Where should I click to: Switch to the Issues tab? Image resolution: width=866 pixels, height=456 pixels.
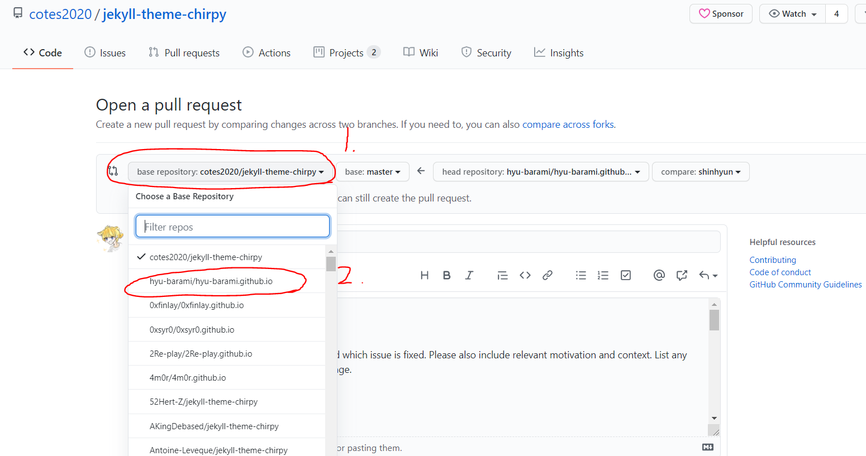click(x=105, y=53)
